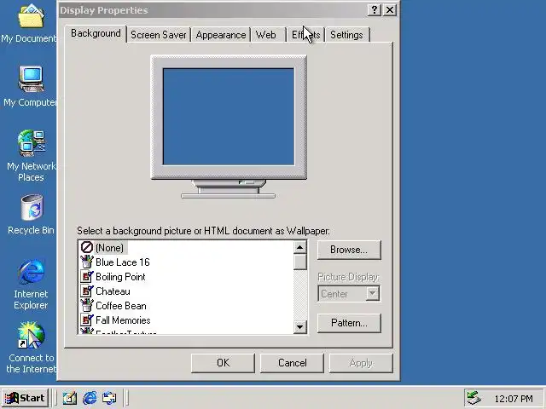Close the Display Properties dialog
Image resolution: width=546 pixels, height=409 pixels.
[390, 9]
